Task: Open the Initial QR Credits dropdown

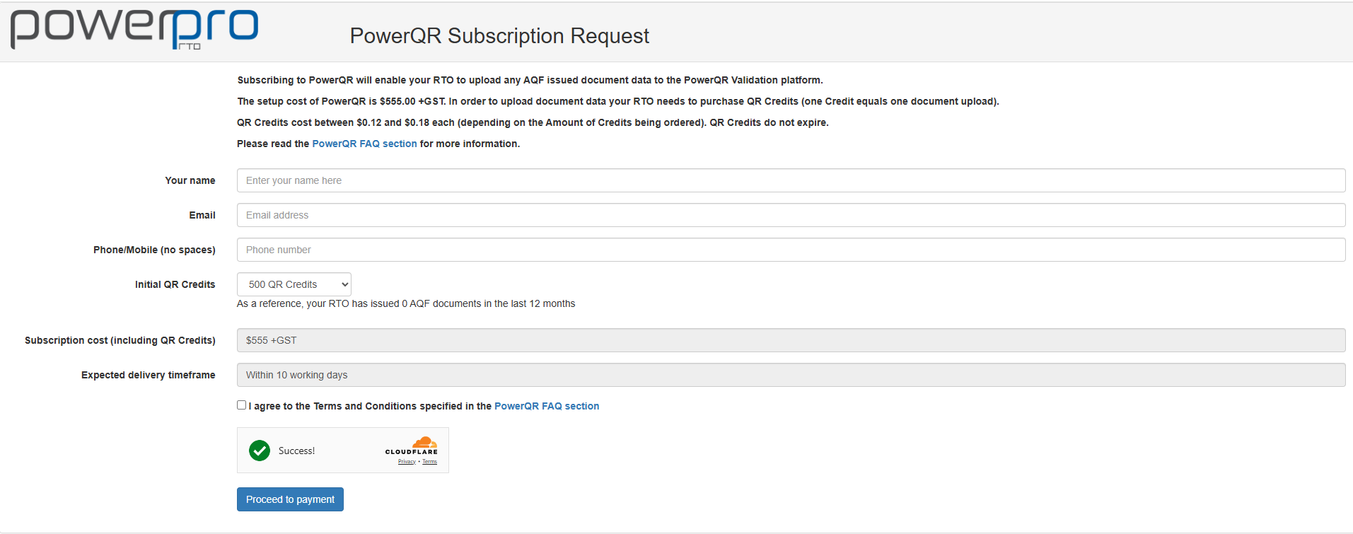Action: click(294, 284)
